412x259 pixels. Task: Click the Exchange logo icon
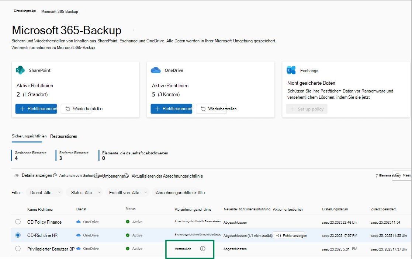point(291,70)
